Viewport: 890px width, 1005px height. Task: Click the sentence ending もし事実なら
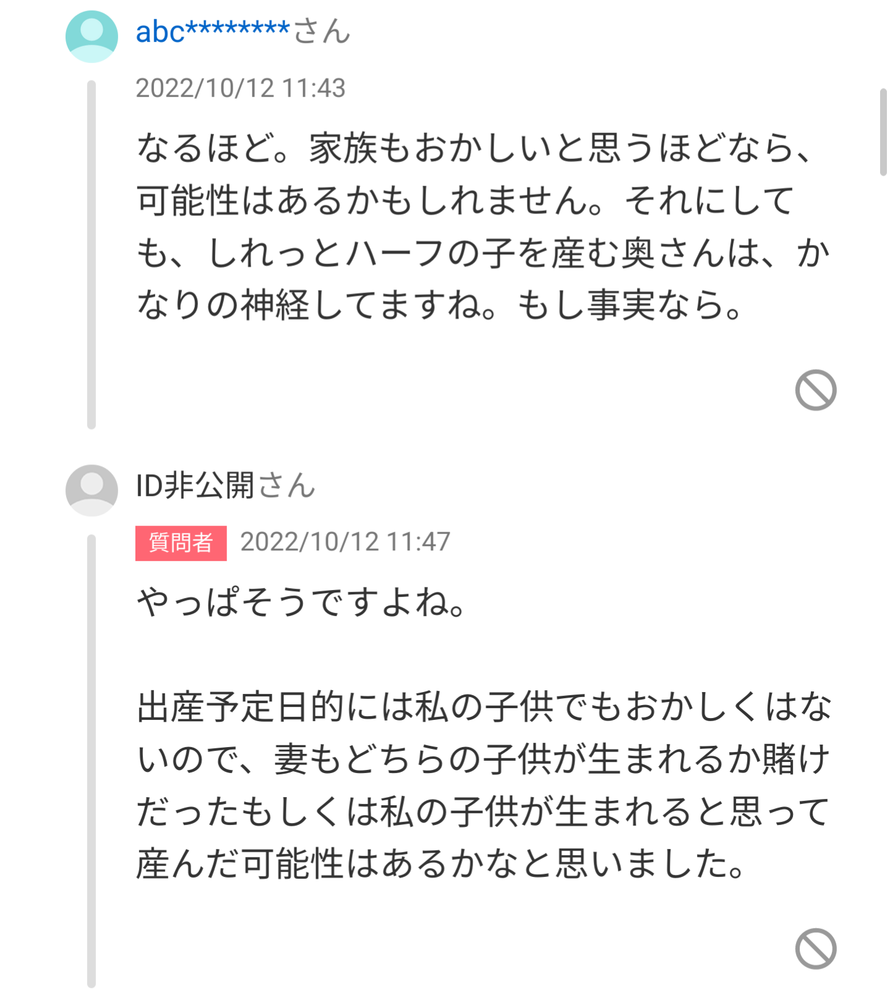[x=630, y=305]
